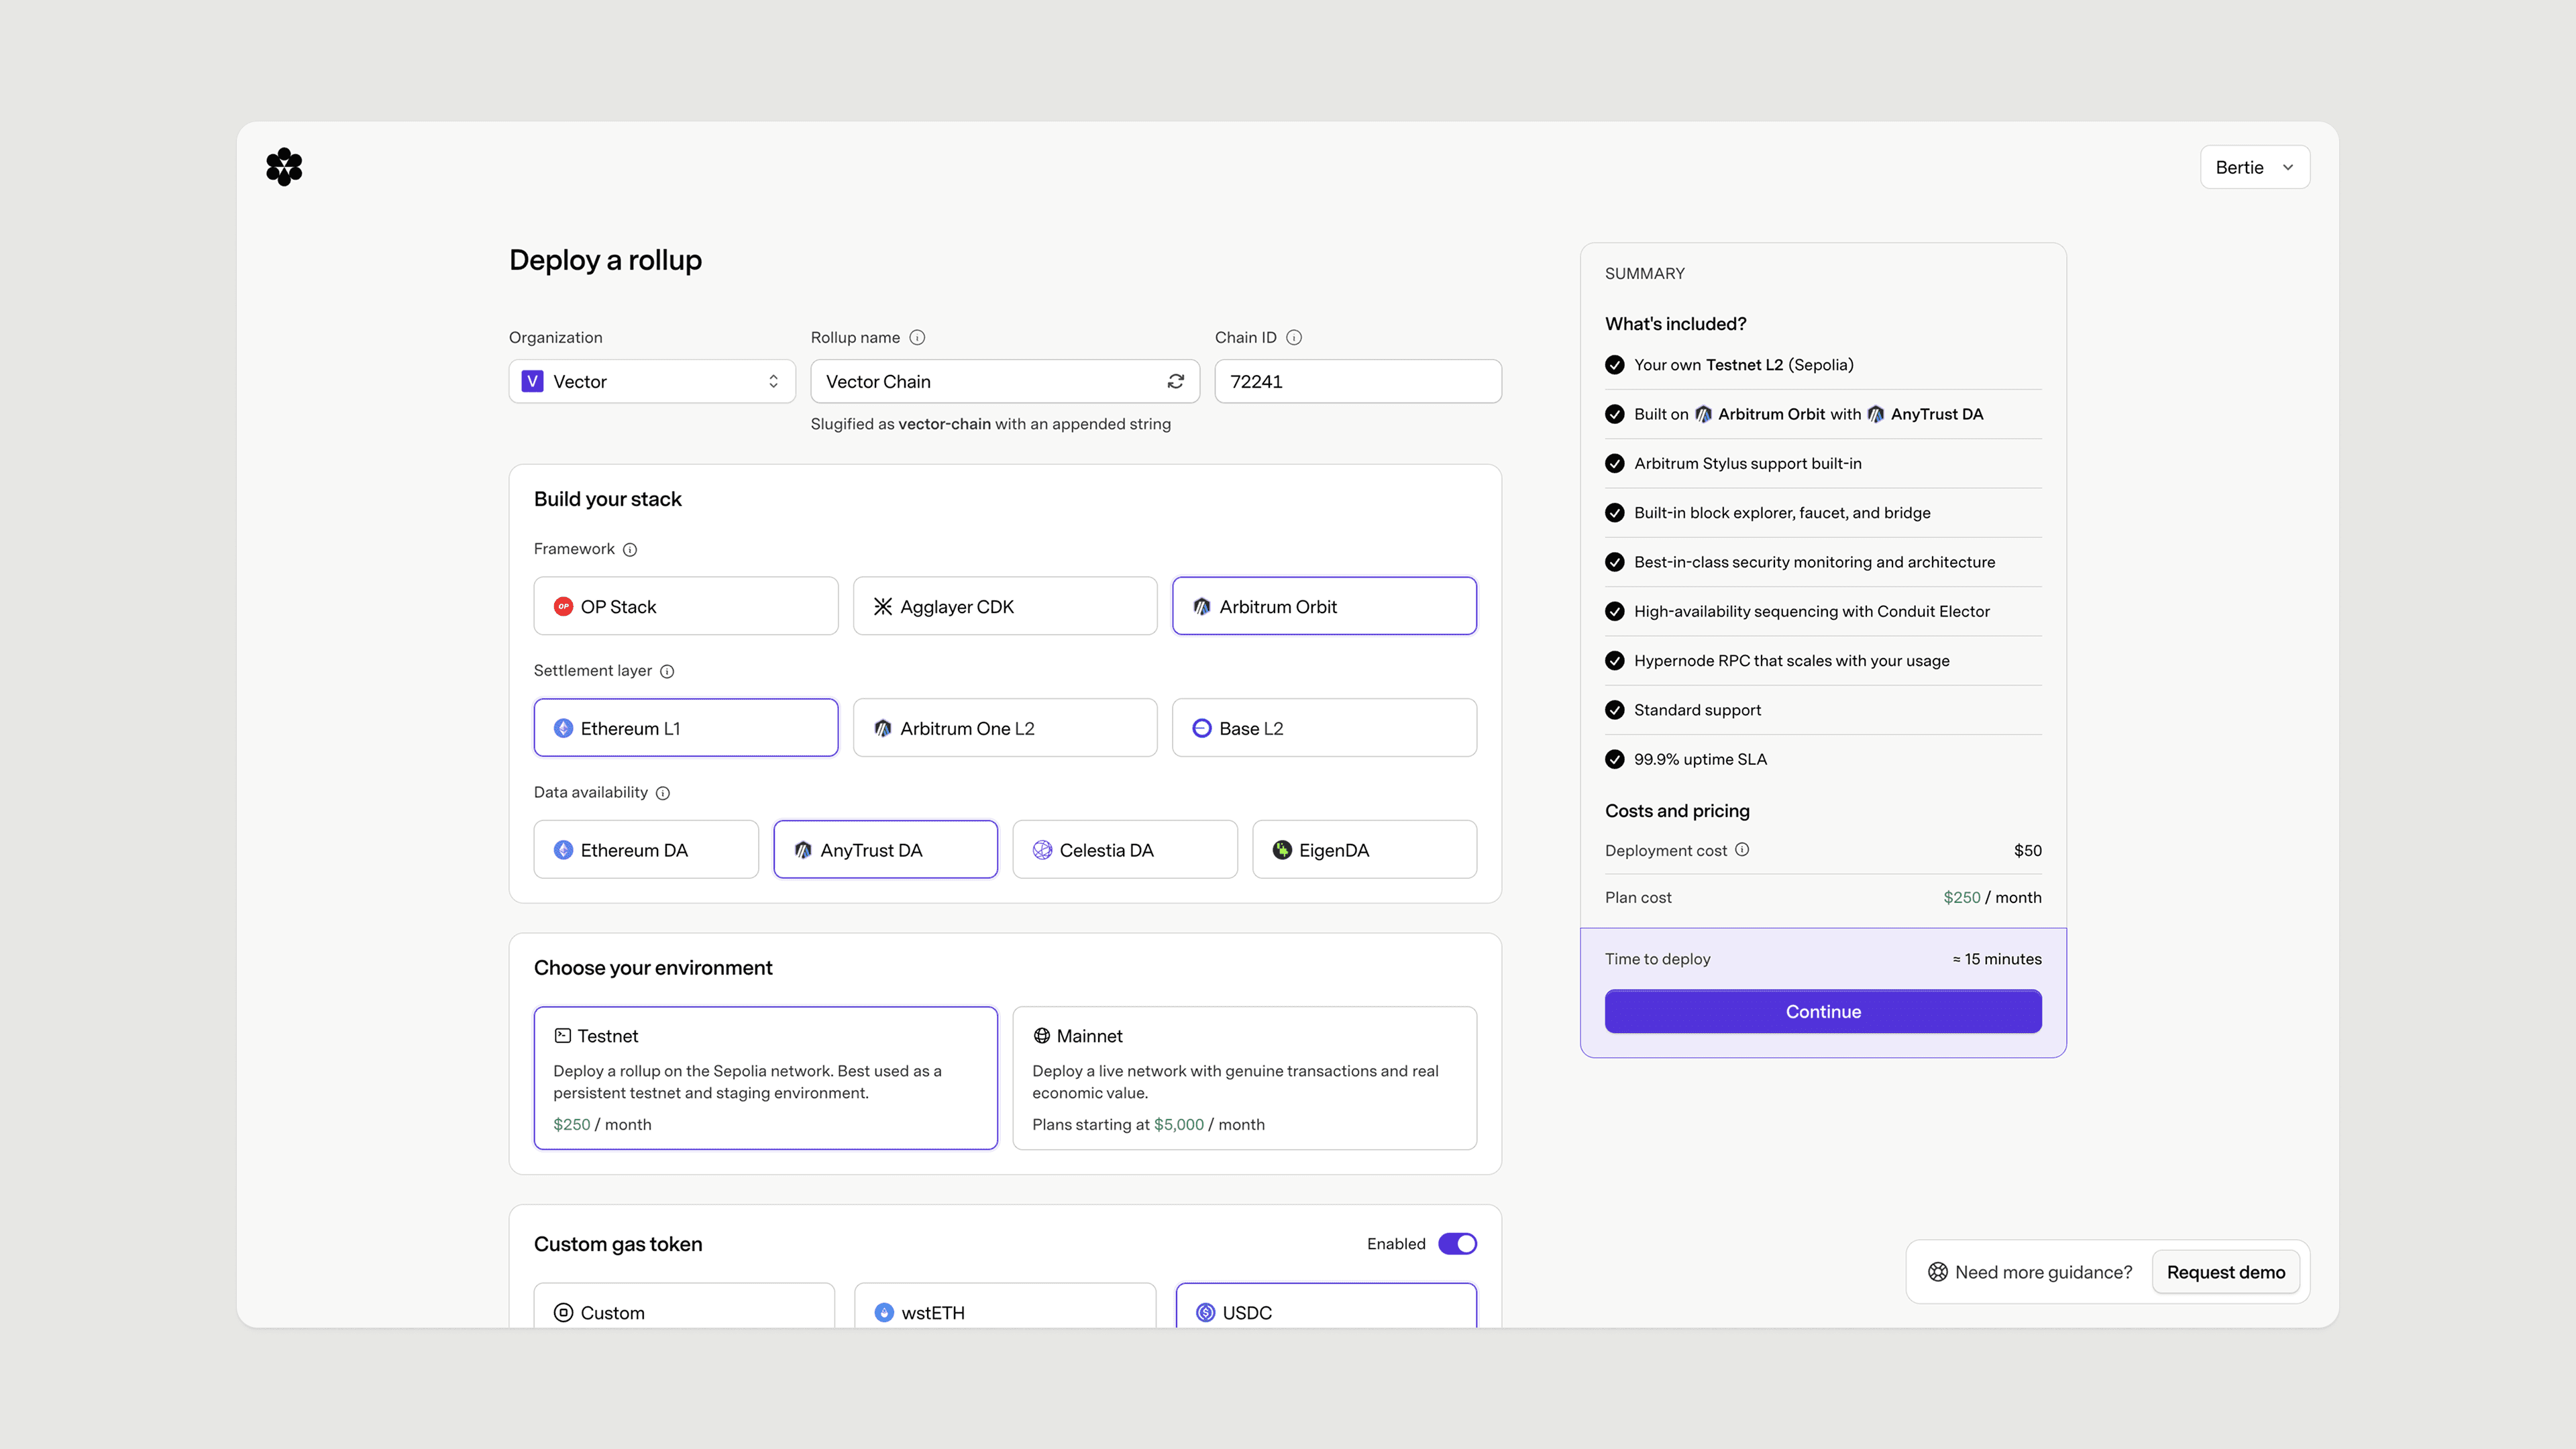Choose Base L2 as settlement layer
This screenshot has height=1449, width=2576.
[1323, 728]
